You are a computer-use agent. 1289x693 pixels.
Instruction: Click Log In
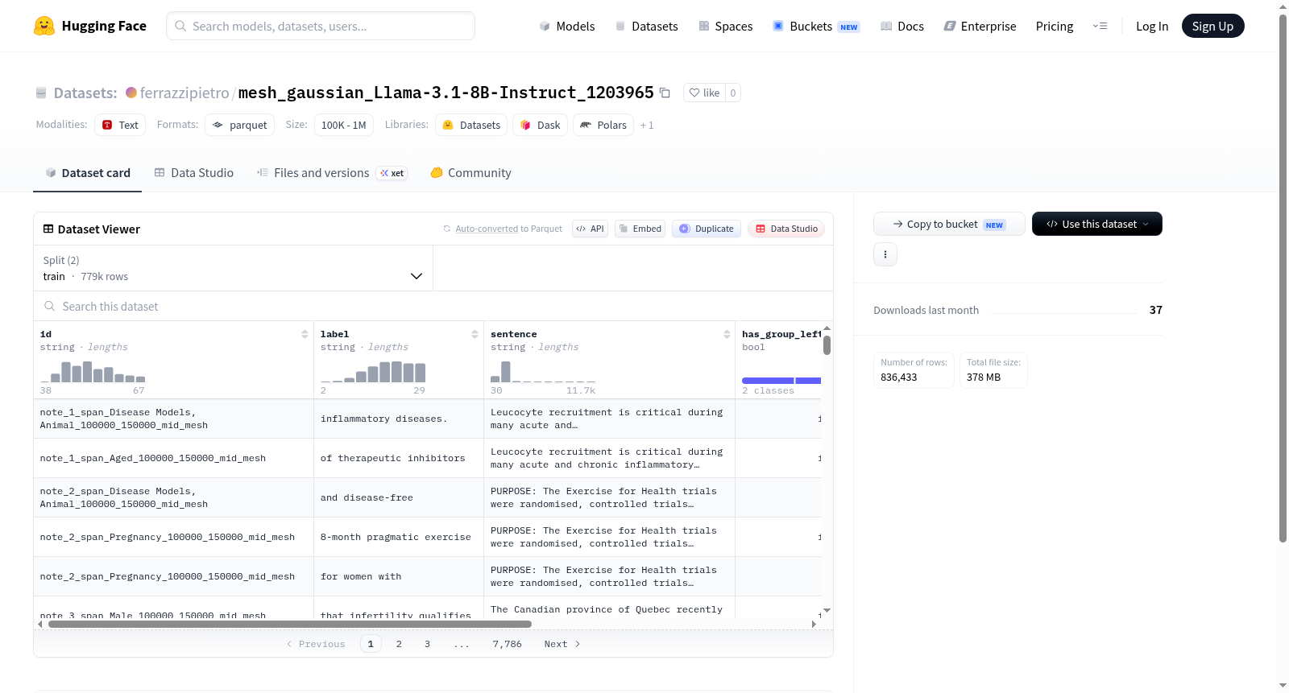1152,26
